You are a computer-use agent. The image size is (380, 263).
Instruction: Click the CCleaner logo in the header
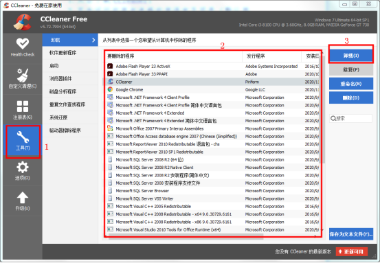click(x=22, y=22)
